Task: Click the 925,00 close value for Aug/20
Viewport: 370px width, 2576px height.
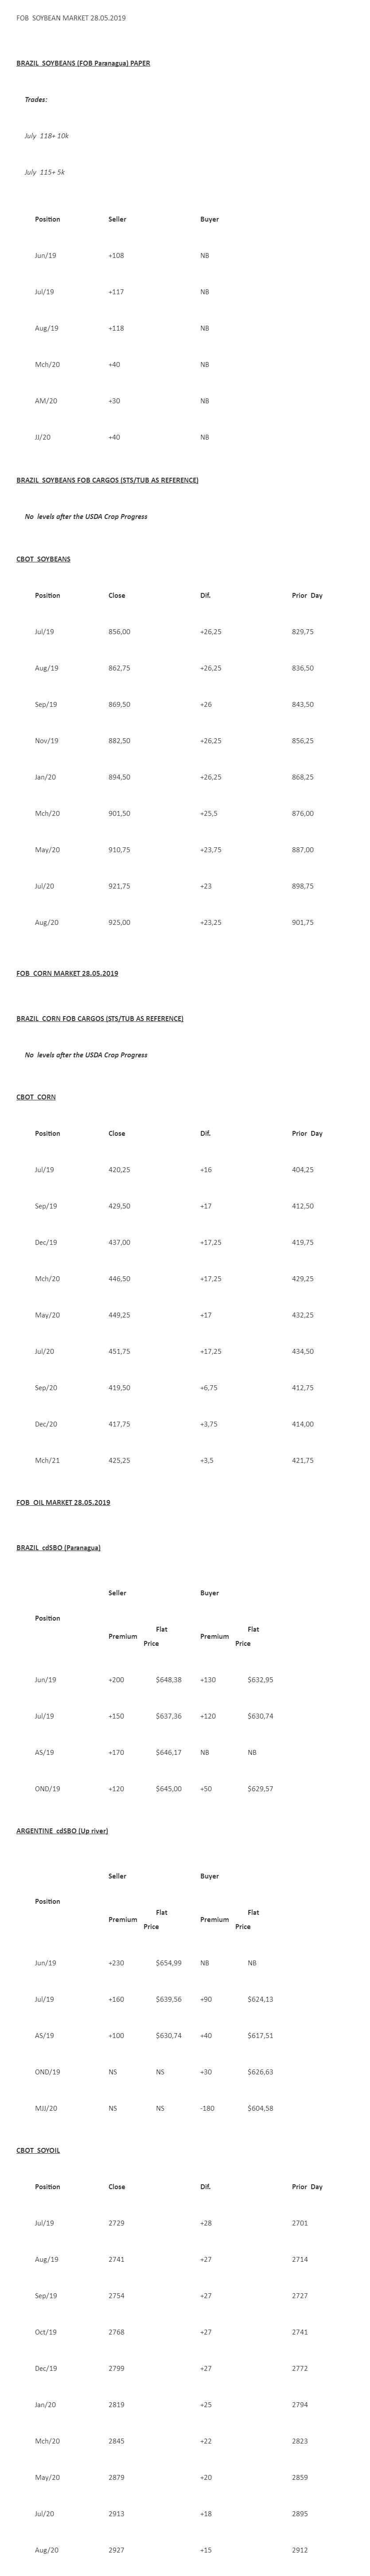Action: [x=119, y=922]
